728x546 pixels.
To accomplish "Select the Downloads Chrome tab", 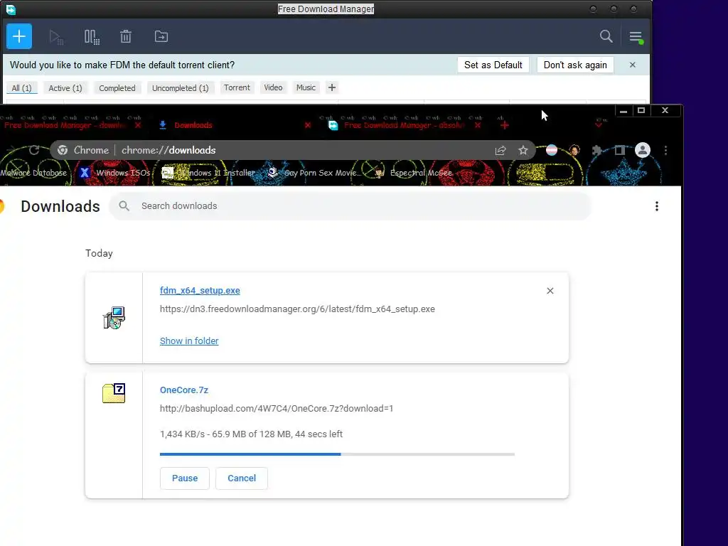I will (193, 125).
